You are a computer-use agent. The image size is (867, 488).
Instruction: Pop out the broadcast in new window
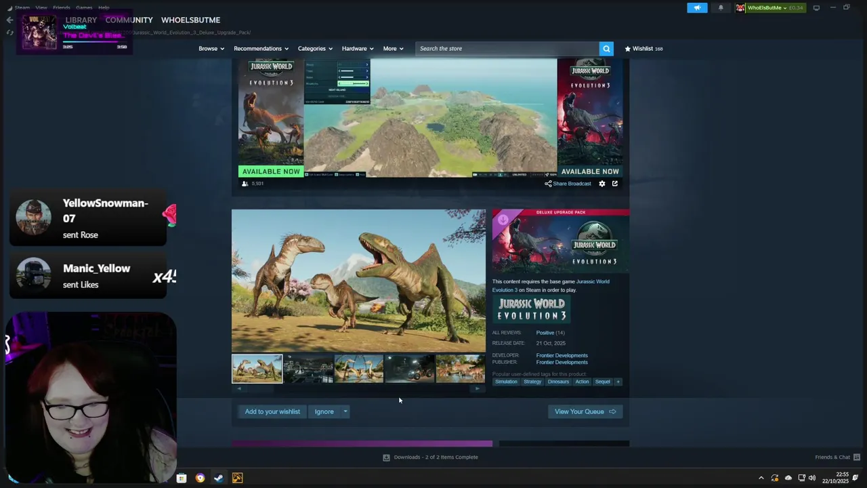(615, 184)
